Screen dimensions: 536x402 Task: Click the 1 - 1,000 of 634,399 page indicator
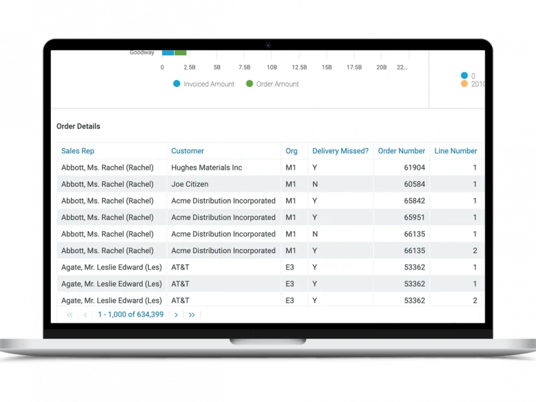click(131, 314)
